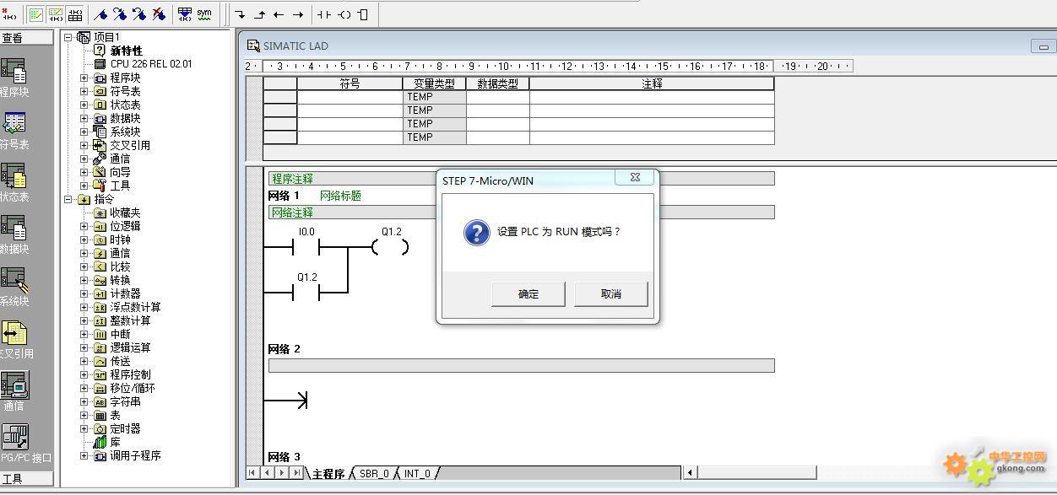Select 收藏夹 favorites in instruction tree
The height and width of the screenshot is (495, 1057).
click(125, 213)
